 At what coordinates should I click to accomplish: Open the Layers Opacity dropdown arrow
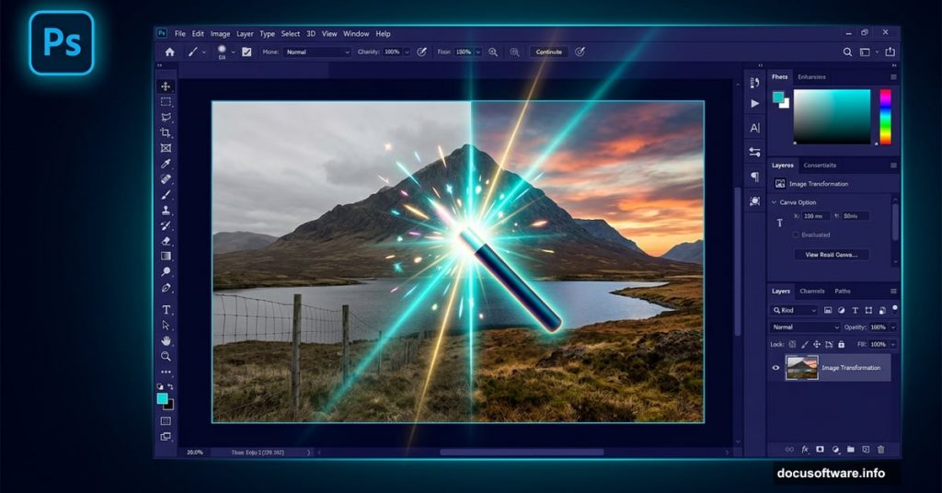892,327
